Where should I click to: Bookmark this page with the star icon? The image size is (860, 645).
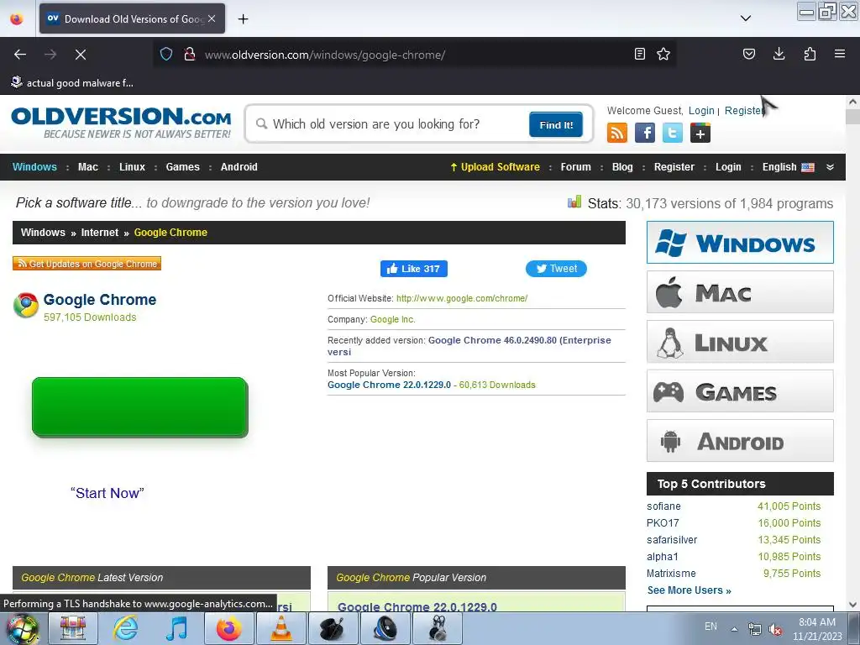coord(663,54)
